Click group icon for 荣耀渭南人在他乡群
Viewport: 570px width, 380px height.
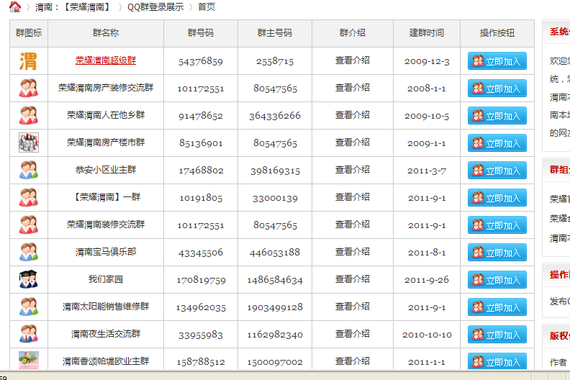point(28,115)
